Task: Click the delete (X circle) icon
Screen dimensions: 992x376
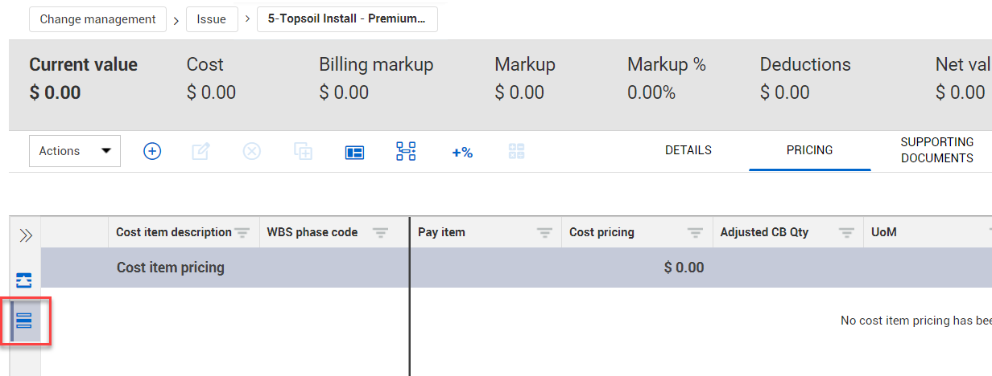Action: pos(252,151)
